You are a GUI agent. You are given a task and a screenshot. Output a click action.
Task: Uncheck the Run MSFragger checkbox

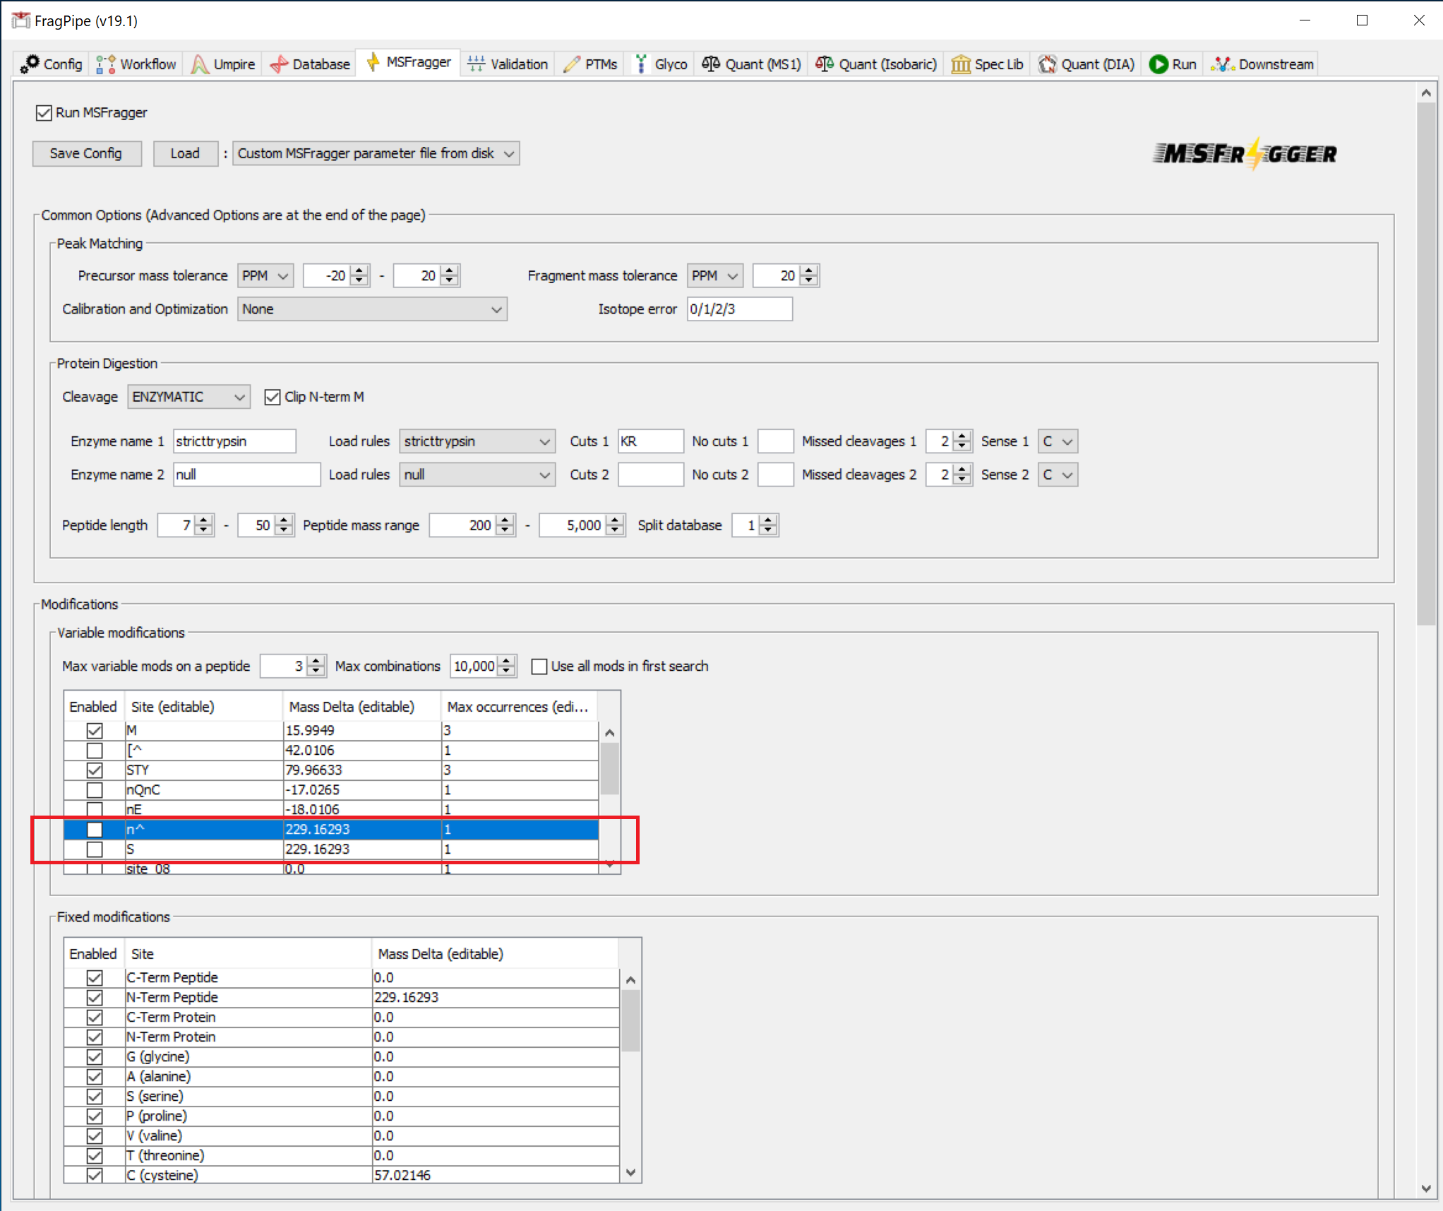click(44, 113)
